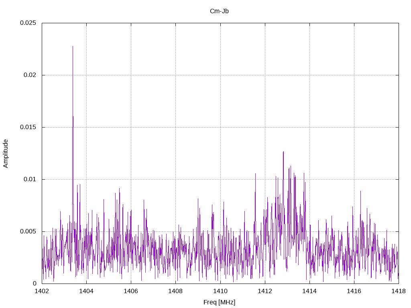Viewport: 411px width, 308px height.
Task: Click the 0.005 y-axis tick label
Action: (x=28, y=231)
